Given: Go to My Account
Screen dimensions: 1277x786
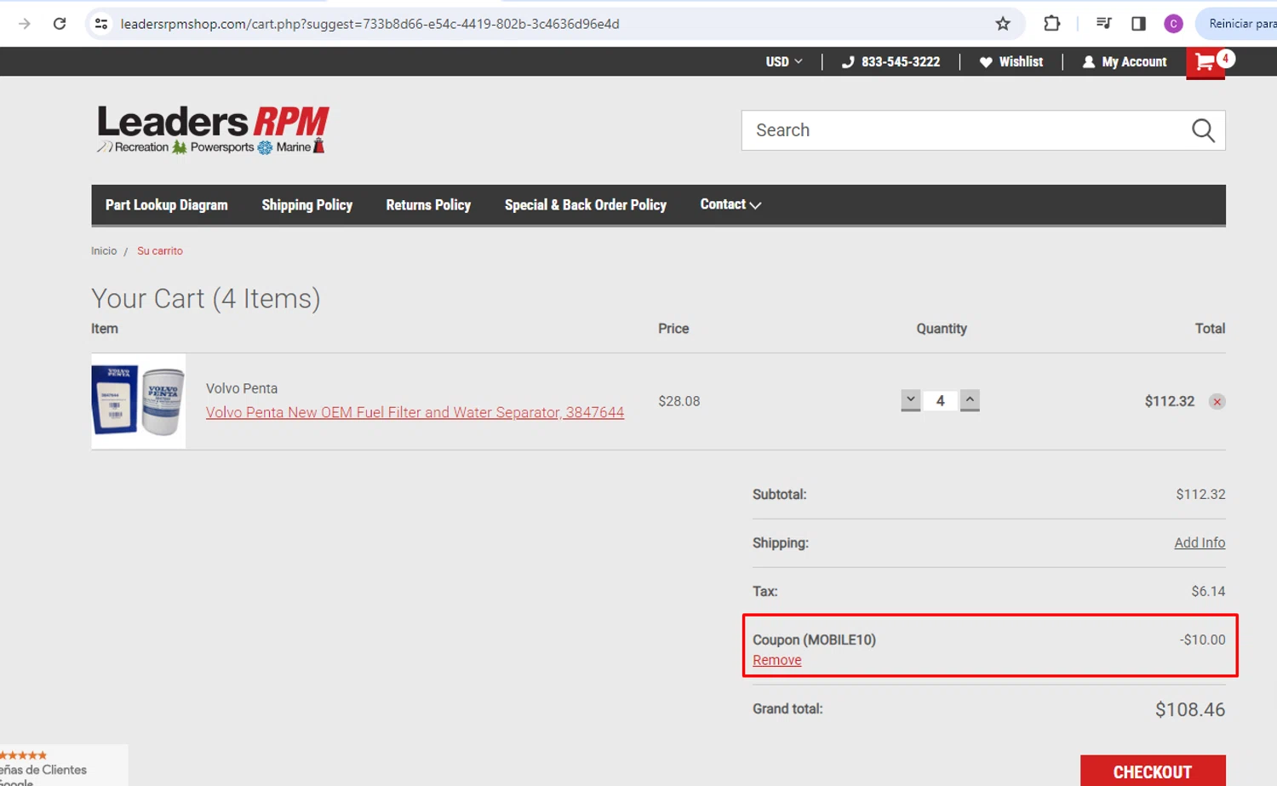Looking at the screenshot, I should pos(1125,61).
